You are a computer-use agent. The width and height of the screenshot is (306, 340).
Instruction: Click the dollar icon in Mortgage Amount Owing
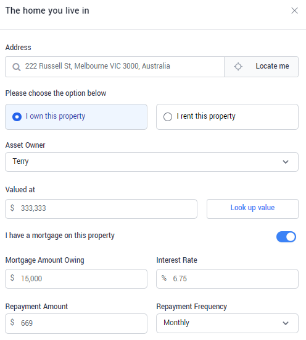(x=12, y=278)
